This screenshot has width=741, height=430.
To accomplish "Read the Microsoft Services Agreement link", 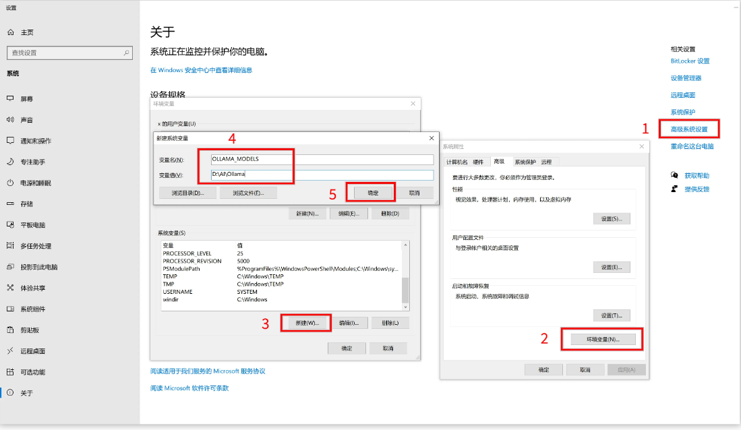I will click(208, 371).
